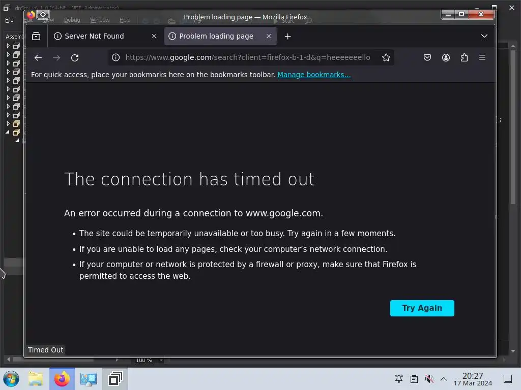The image size is (521, 390).
Task: Expand the fifth assembly node in dnSpy
Action: click(x=8, y=80)
